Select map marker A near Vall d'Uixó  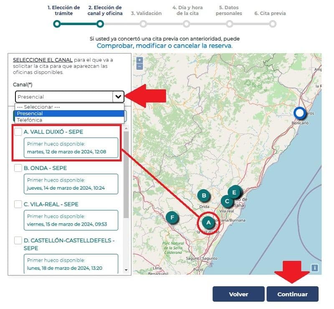[209, 223]
